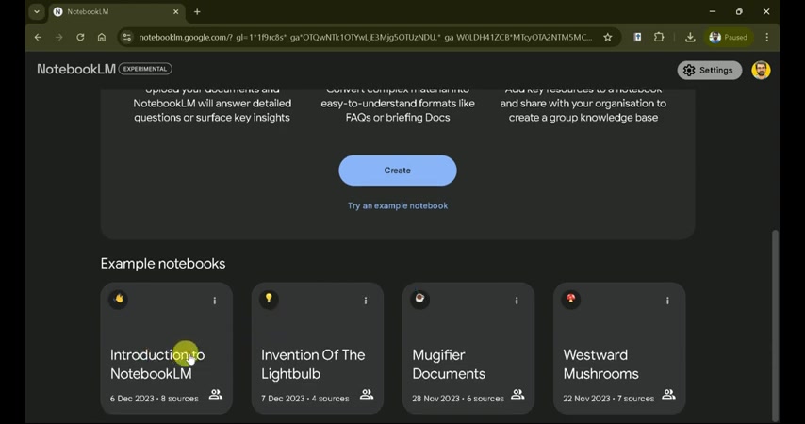The height and width of the screenshot is (424, 805).
Task: Reload the NotebookLM page
Action: tap(80, 37)
